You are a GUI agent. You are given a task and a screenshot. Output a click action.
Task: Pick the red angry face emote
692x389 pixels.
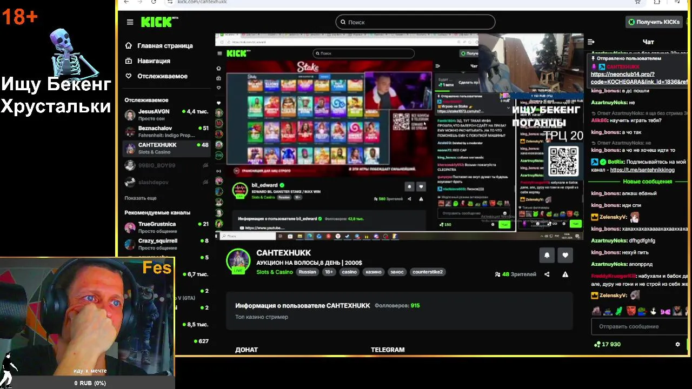631,311
